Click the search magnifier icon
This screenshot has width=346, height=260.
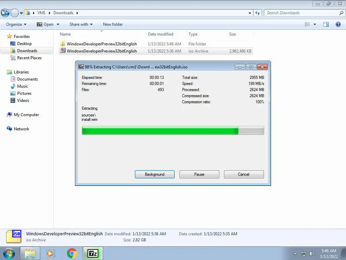click(341, 13)
